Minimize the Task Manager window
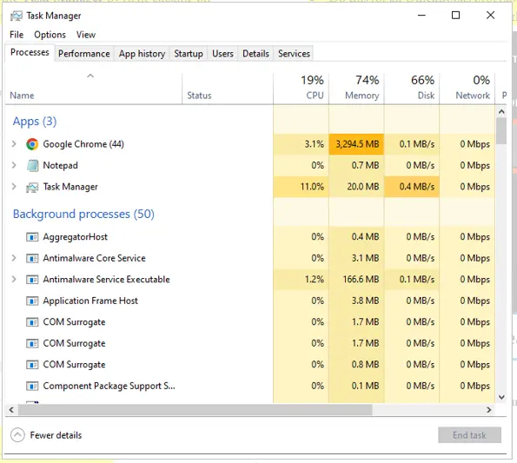 (x=421, y=15)
